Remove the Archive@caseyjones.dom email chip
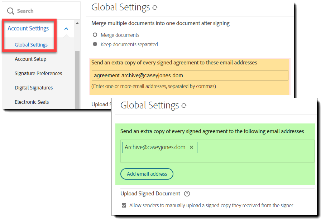This screenshot has height=219, width=321. click(x=191, y=147)
